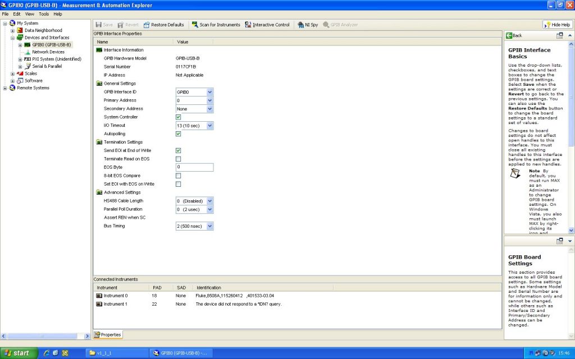This screenshot has height=359, width=575.
Task: Click the Instrument 0 icon in the list
Action: tap(99, 296)
